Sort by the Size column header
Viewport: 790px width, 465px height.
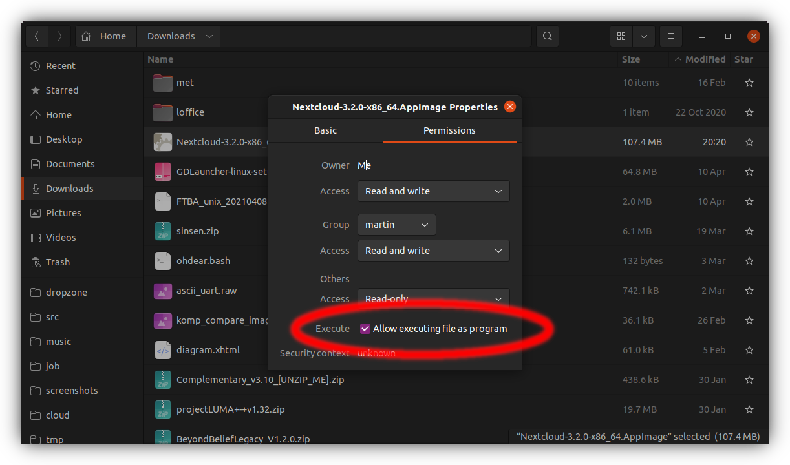tap(631, 59)
